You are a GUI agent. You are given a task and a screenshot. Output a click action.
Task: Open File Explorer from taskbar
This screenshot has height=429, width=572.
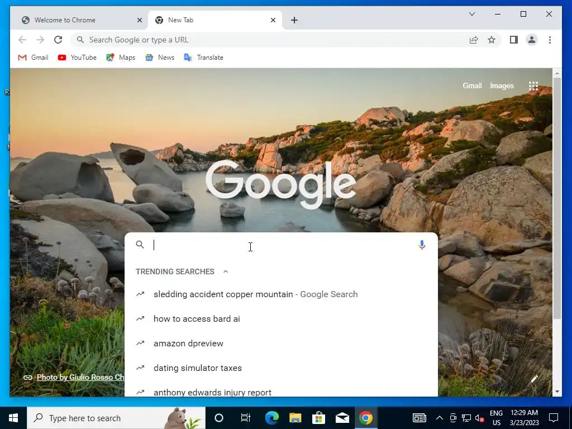coord(295,418)
